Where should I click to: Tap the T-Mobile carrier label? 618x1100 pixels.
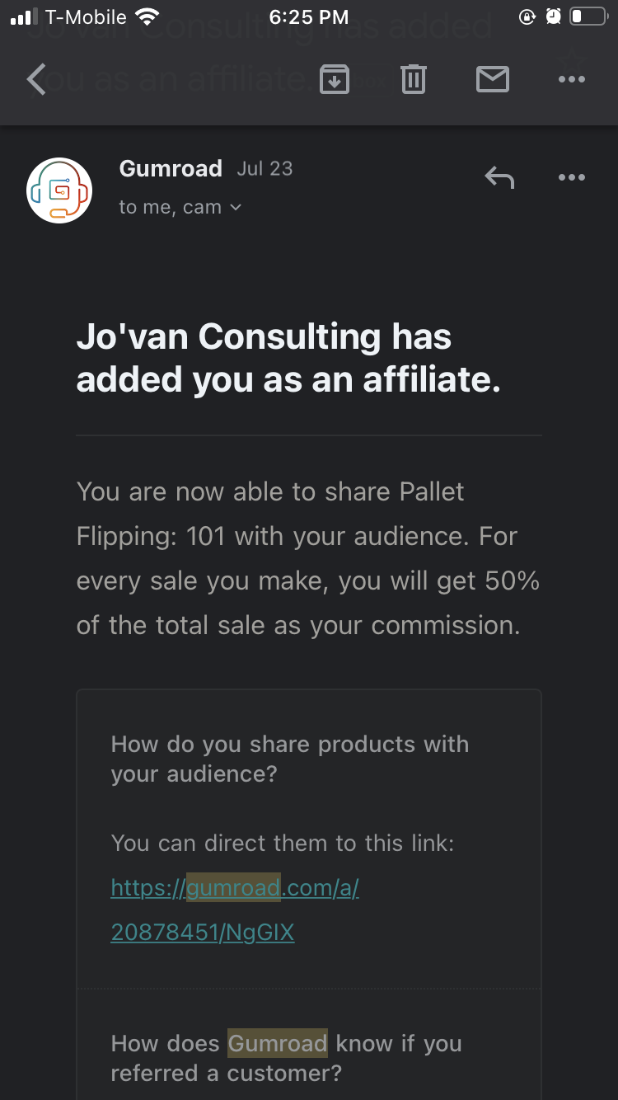(86, 17)
